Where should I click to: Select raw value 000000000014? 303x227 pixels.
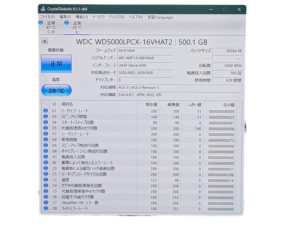[x=221, y=181]
